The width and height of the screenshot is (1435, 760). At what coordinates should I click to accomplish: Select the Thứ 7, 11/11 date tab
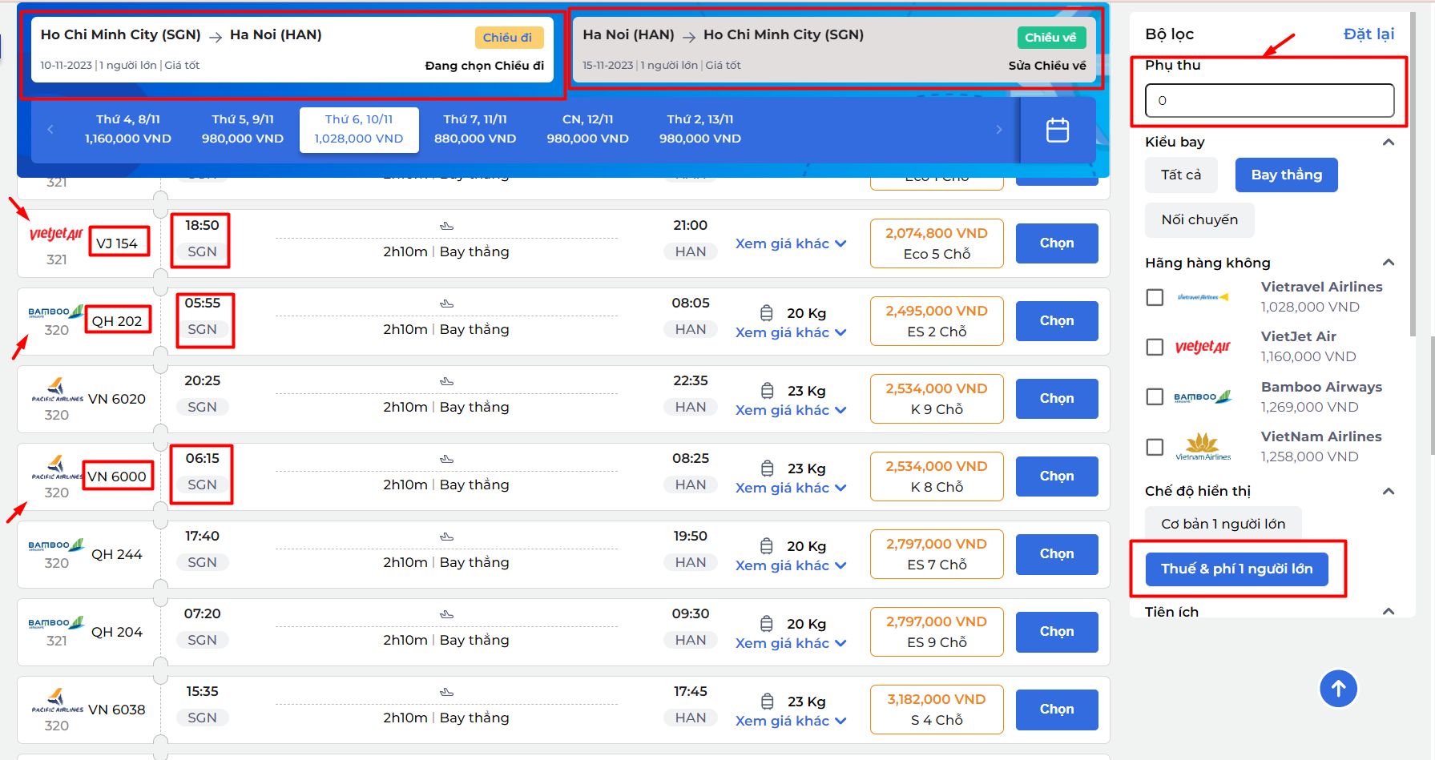click(474, 129)
